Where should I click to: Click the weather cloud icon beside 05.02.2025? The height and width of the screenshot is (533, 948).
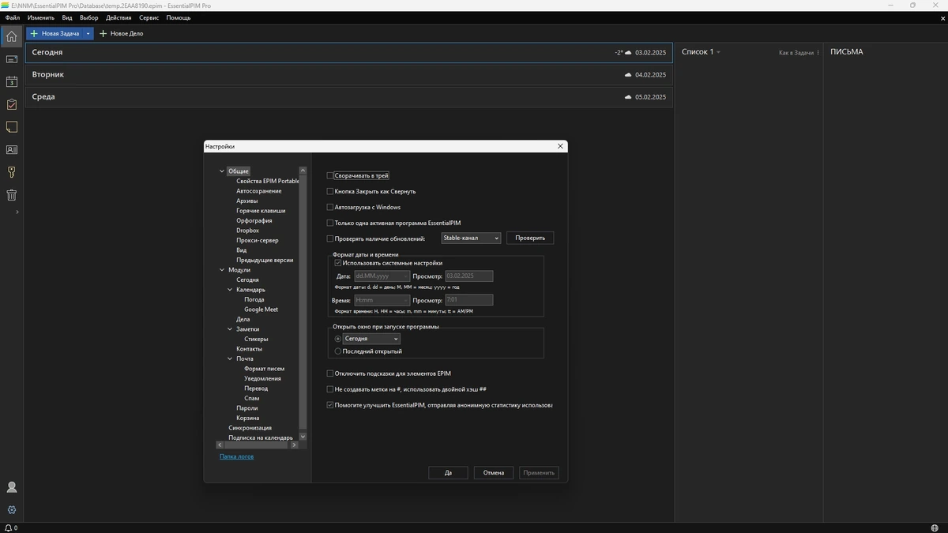coord(628,97)
